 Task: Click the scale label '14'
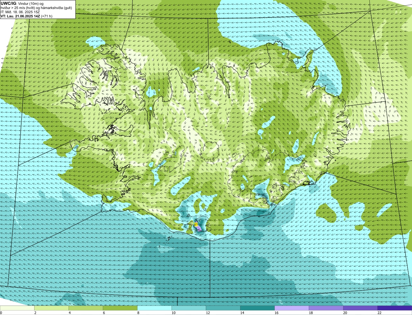[x=242, y=313]
